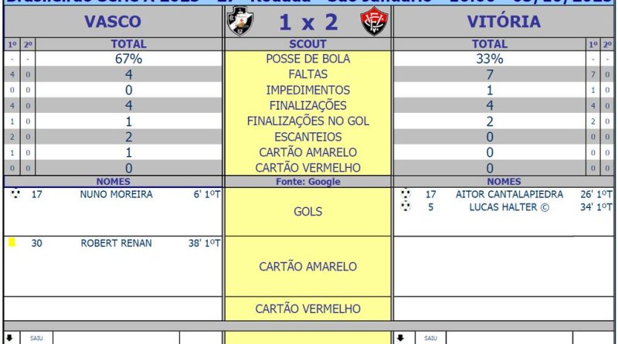Click the down arrow icon under Vasco section
The image size is (618, 344).
[x=10, y=338]
